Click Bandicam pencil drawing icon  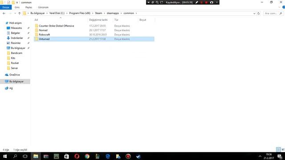pyautogui.click(x=197, y=2)
